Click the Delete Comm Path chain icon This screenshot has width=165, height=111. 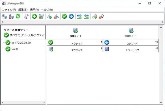101,17
